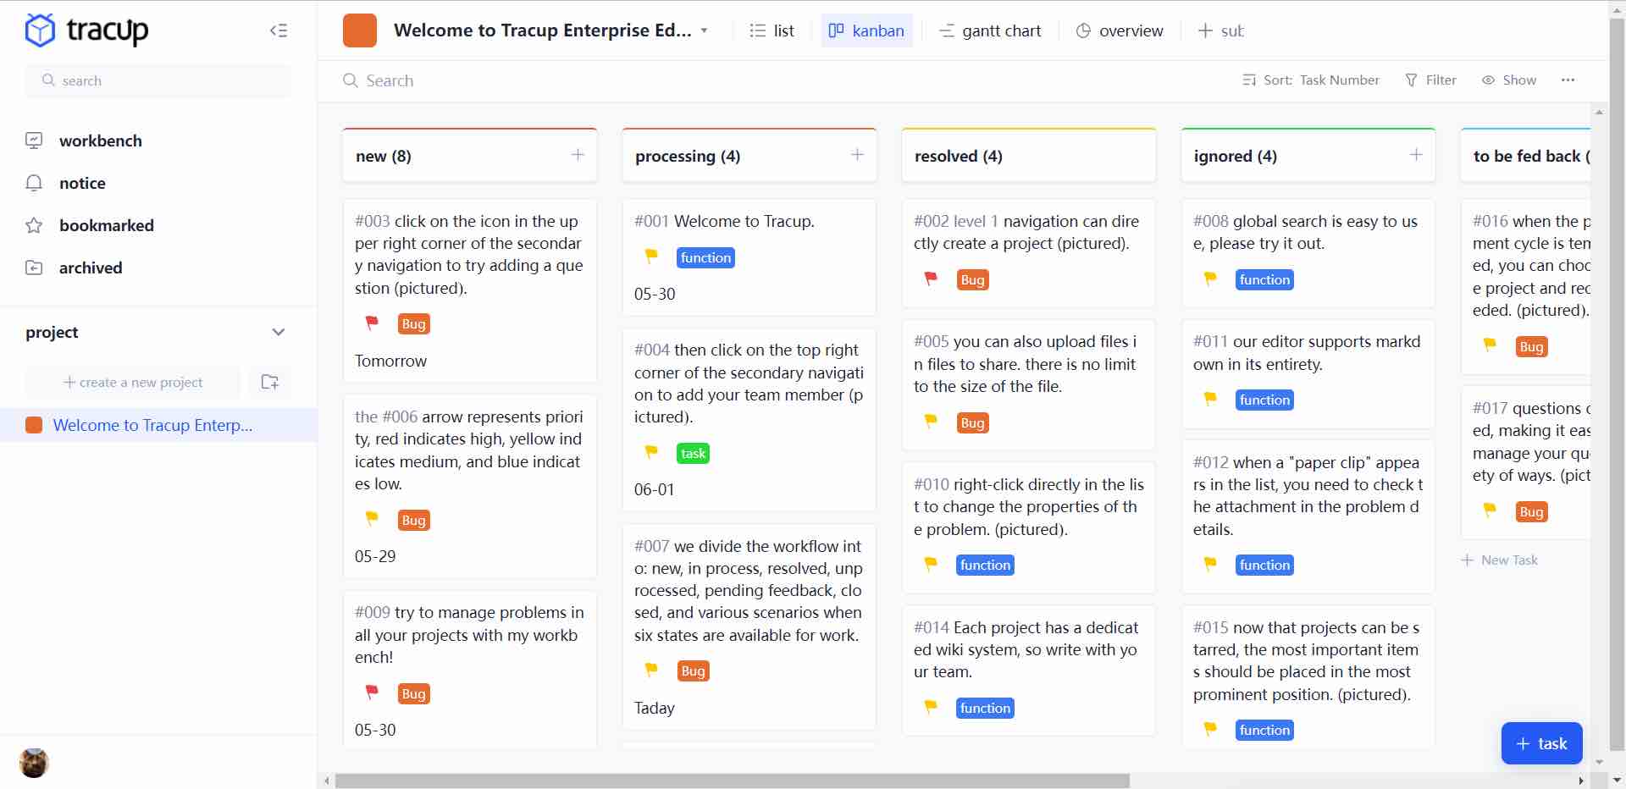
Task: Open the Sort: Task Number dropdown
Action: pos(1310,80)
